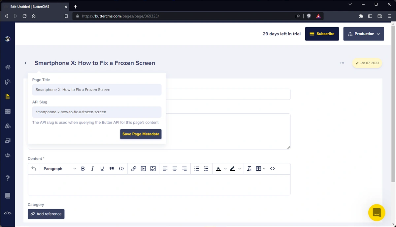The height and width of the screenshot is (227, 396).
Task: Expand text color dropdown arrow
Action: pos(225,169)
